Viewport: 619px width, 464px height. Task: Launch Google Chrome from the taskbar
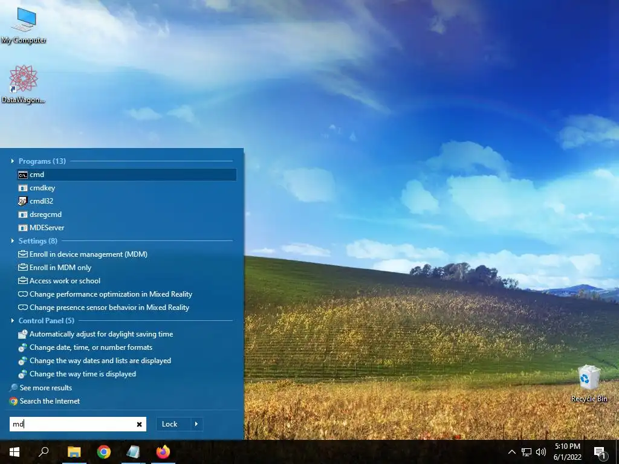104,452
